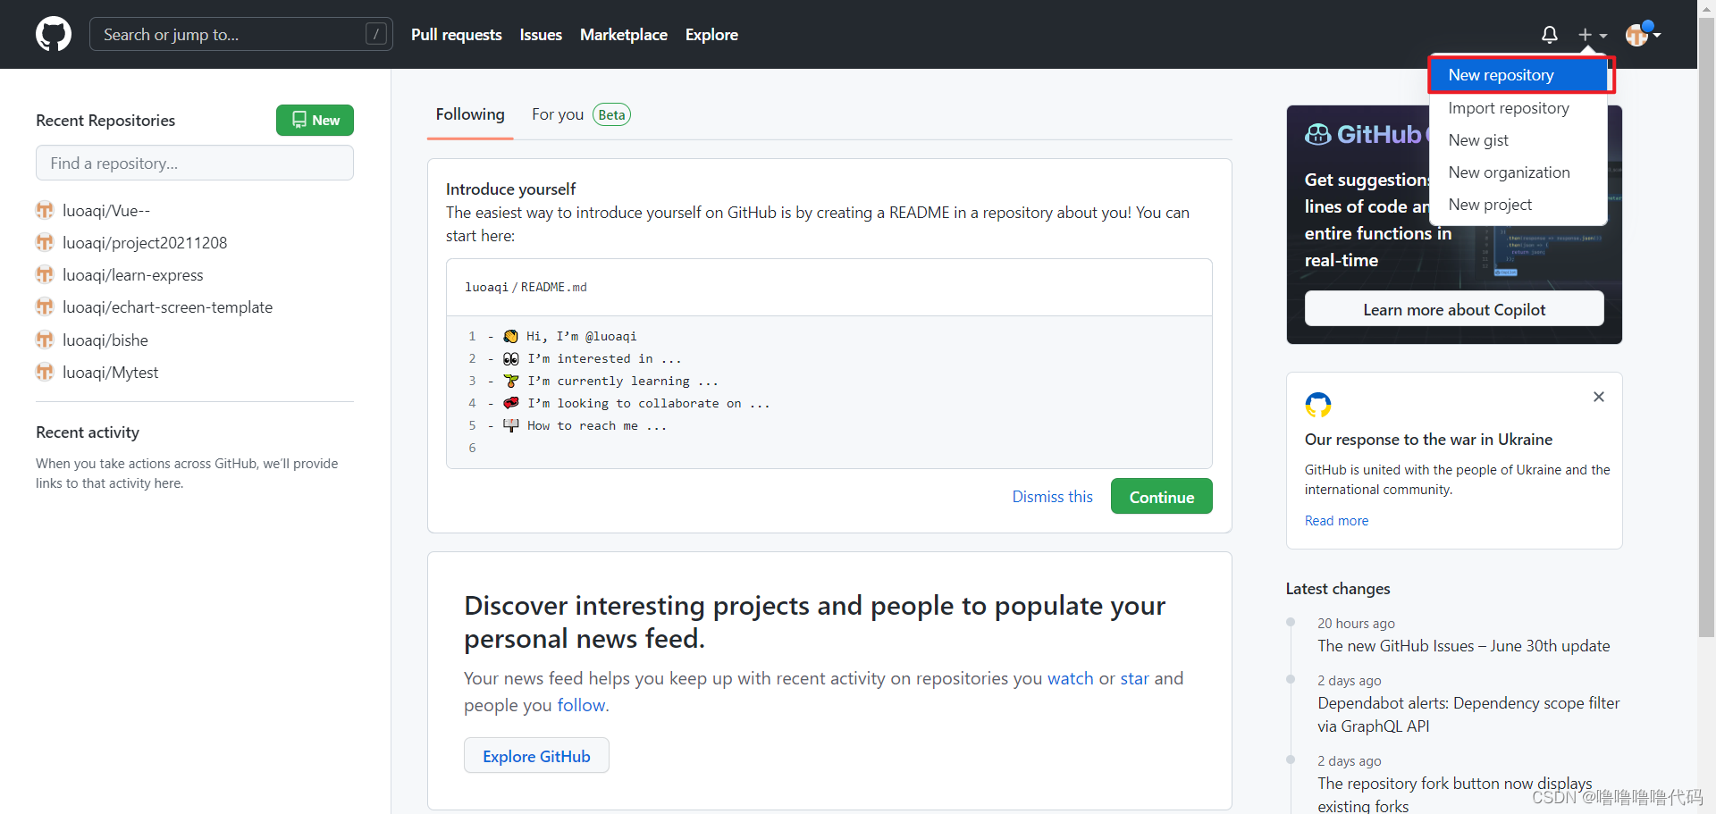
Task: Click the eyes emoji on line 2
Action: pos(510,358)
